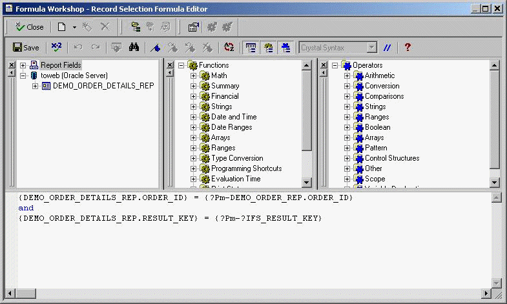Expand the Math functions node
Viewport: 507px width, 304px height.
pyautogui.click(x=194, y=76)
